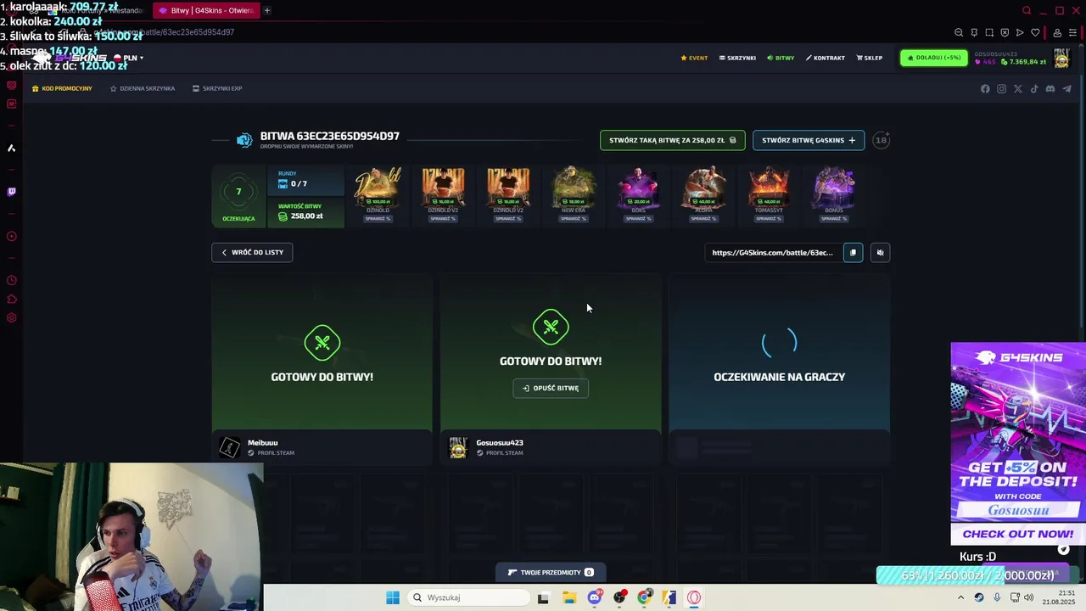Click the battle URL field

[773, 252]
